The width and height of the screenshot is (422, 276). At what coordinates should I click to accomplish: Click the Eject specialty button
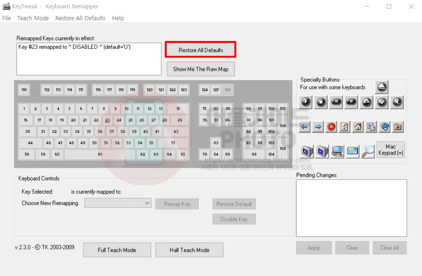382,87
